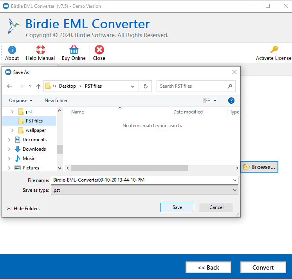
Task: Click the tree scrollbar down arrow
Action: 59,168
